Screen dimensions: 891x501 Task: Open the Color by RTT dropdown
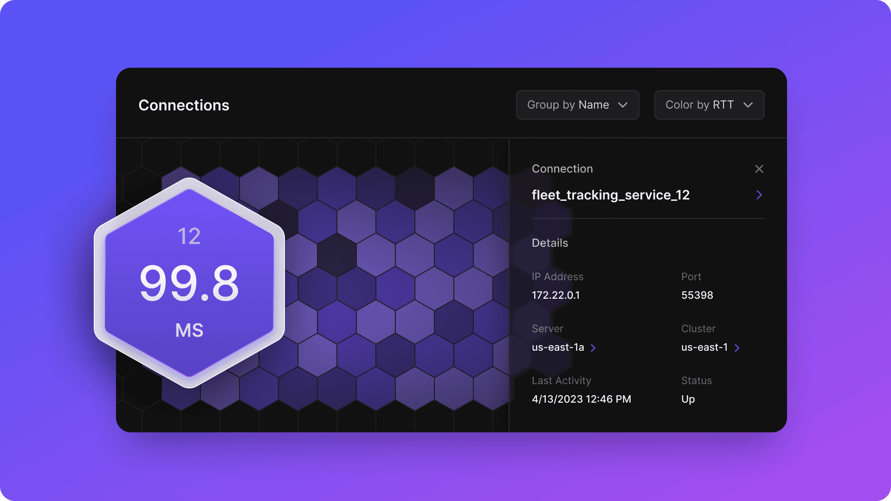(x=709, y=105)
